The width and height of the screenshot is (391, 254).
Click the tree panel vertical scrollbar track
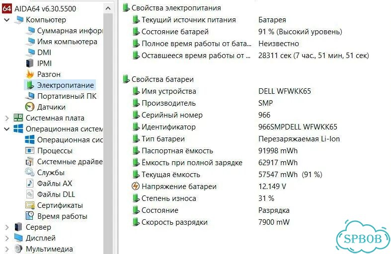pyautogui.click(x=108, y=133)
